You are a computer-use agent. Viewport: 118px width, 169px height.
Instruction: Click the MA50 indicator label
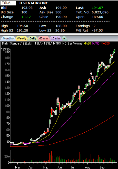96,44
